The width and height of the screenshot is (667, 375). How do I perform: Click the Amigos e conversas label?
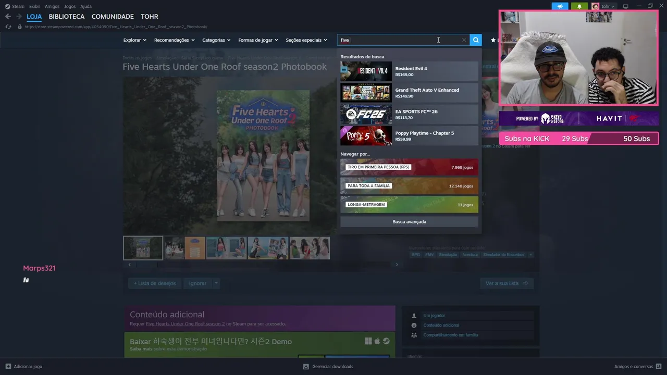(634, 367)
